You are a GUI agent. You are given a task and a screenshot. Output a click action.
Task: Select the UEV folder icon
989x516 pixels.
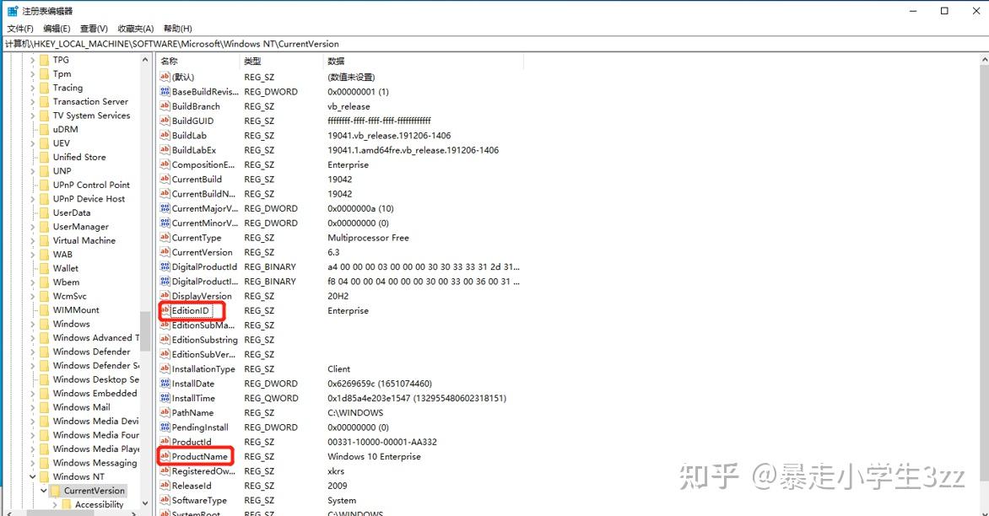point(44,143)
